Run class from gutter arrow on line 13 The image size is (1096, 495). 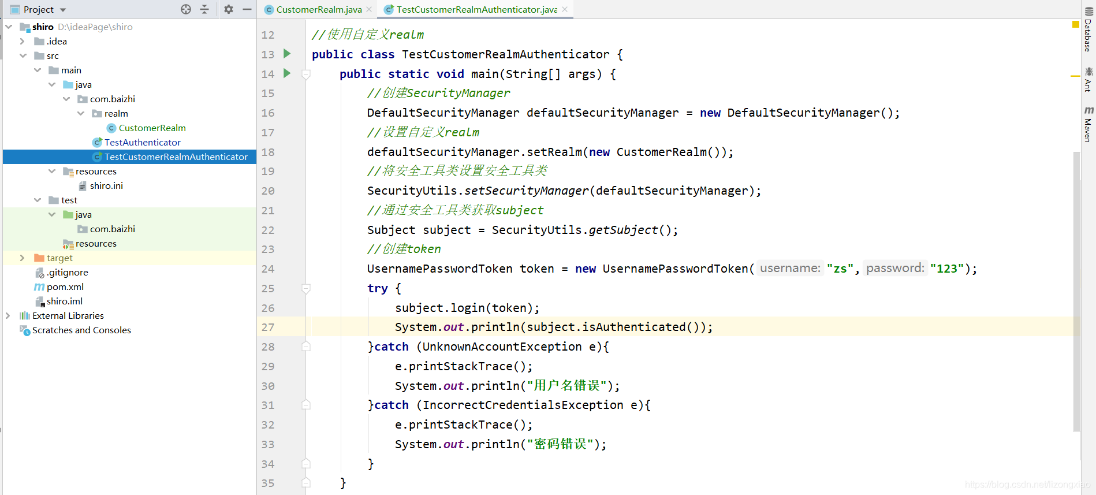(287, 54)
